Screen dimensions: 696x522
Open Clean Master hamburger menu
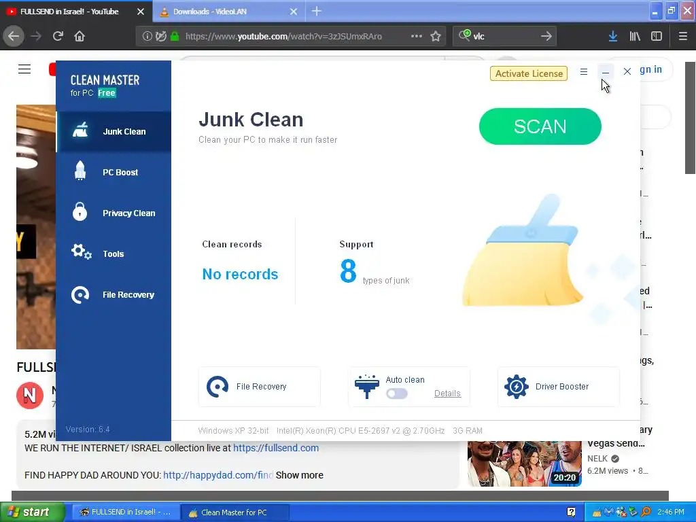tap(584, 71)
